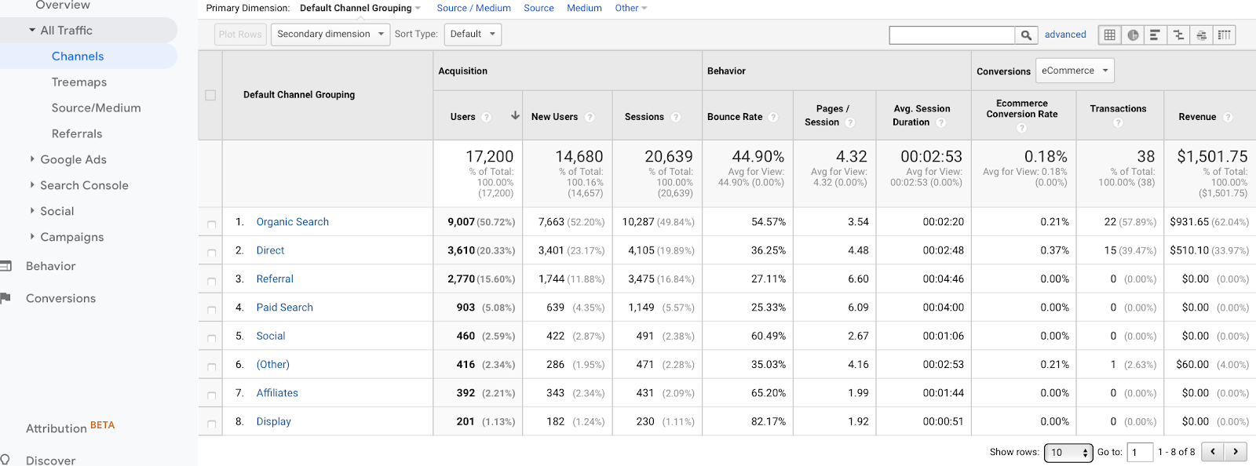Click the sort arrow in the Users column

[x=515, y=115]
